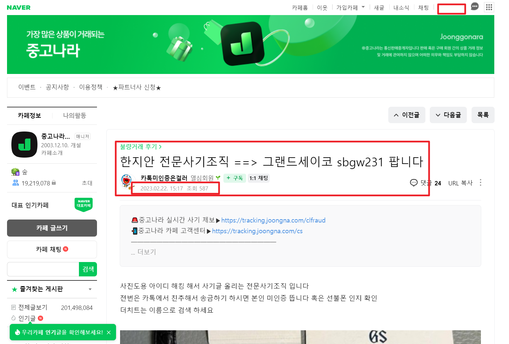Subscribe with the + 구독 button
Screen dimensions: 509x344
235,178
